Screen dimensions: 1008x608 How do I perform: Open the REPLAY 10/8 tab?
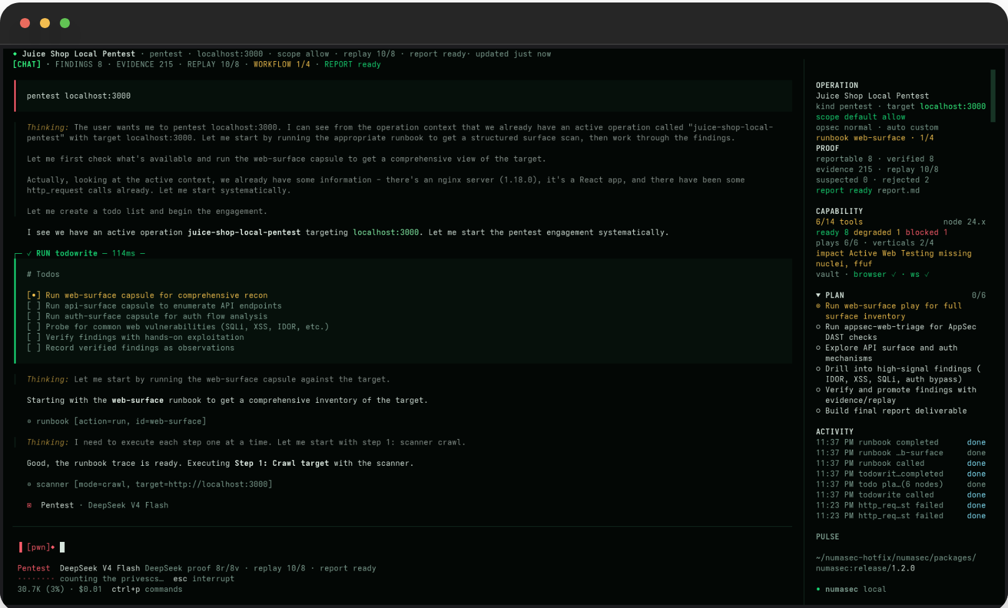[213, 64]
